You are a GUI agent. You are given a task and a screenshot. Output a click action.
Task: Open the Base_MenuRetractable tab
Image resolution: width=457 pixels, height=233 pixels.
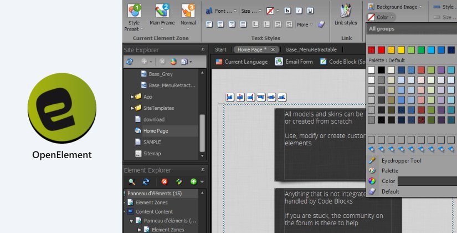[311, 49]
